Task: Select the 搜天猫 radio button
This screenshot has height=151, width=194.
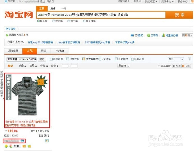Action: [54, 21]
